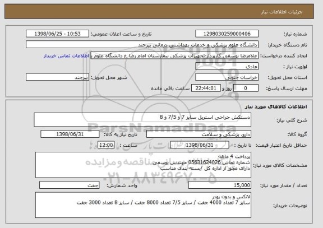Select the label مشخصات کالای مورد نیاز
Screen dimensions: 323x228
pos(280,165)
